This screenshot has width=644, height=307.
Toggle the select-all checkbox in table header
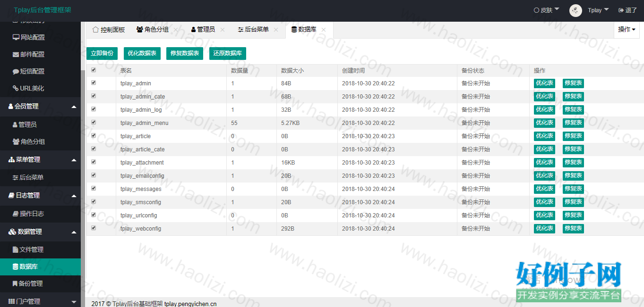click(x=94, y=70)
